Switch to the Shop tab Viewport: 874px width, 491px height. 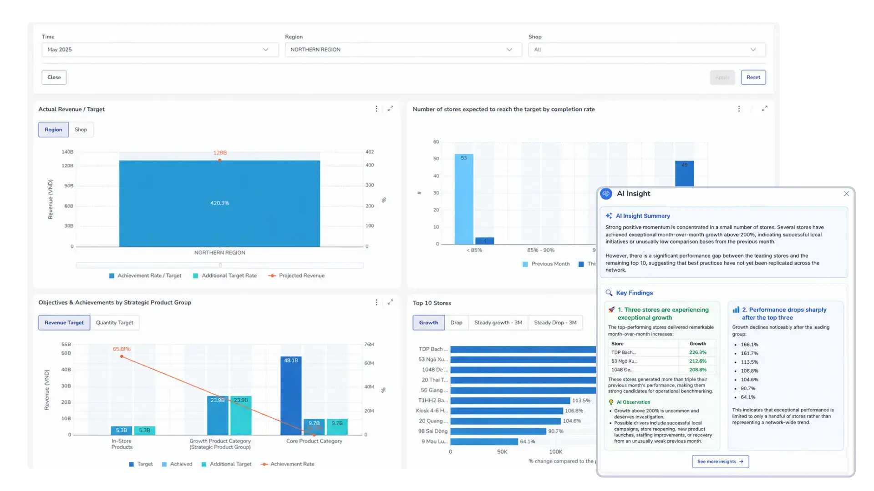81,130
